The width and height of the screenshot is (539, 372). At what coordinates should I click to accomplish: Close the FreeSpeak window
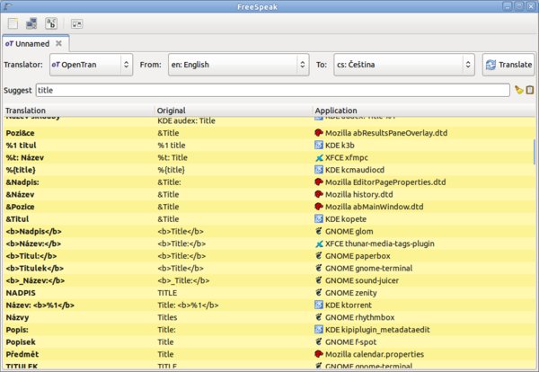click(531, 6)
